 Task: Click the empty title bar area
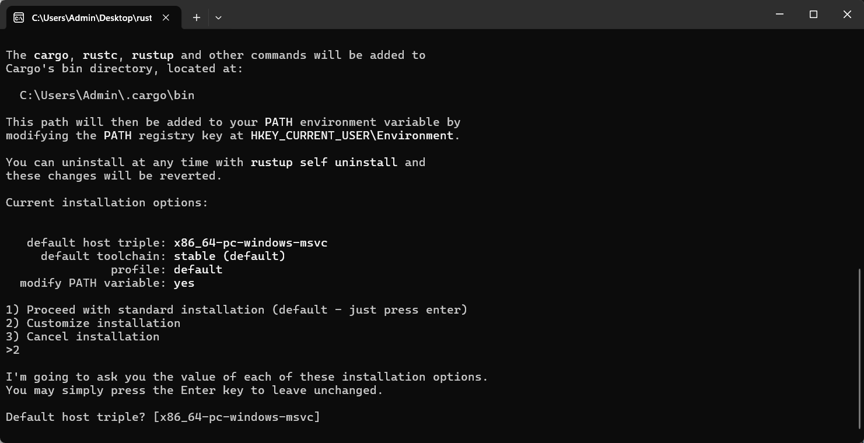click(x=467, y=15)
